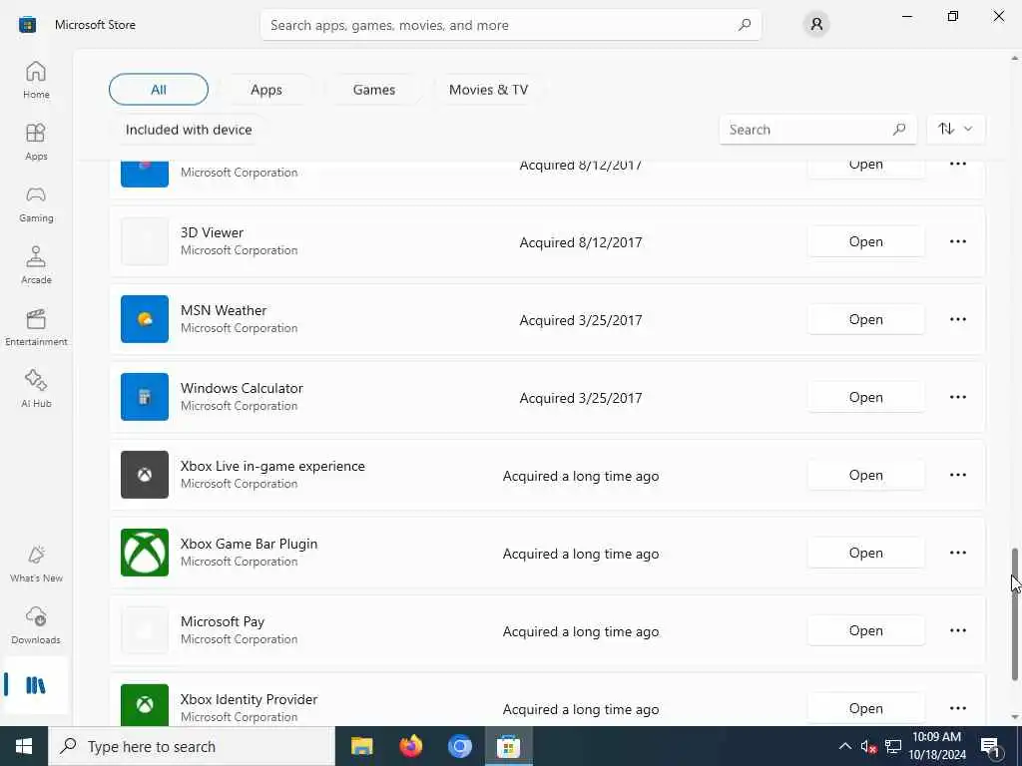Click the Windows Calculator app icon
This screenshot has width=1022, height=766.
coord(145,397)
